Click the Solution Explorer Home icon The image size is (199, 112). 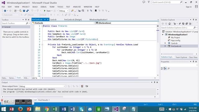pyautogui.click(x=169, y=24)
